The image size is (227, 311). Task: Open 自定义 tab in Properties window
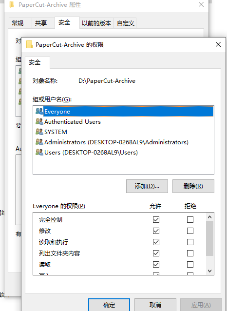coord(125,23)
